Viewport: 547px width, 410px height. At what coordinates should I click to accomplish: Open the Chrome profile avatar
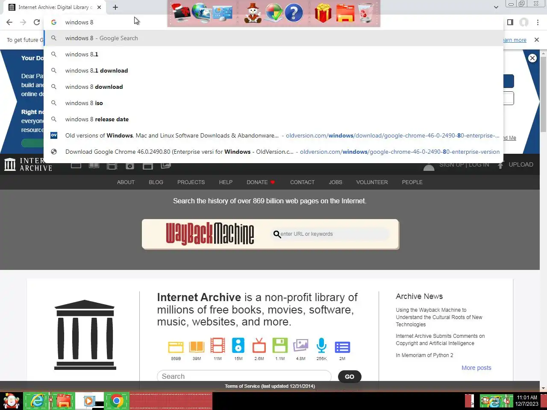(x=524, y=22)
